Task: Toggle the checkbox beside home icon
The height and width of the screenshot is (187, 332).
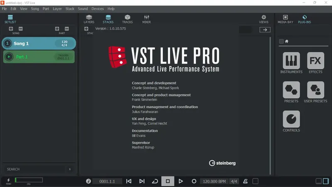Action: click(281, 41)
